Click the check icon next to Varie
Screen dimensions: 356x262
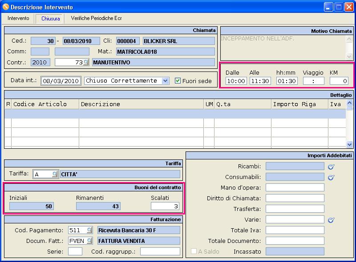[x=331, y=220]
